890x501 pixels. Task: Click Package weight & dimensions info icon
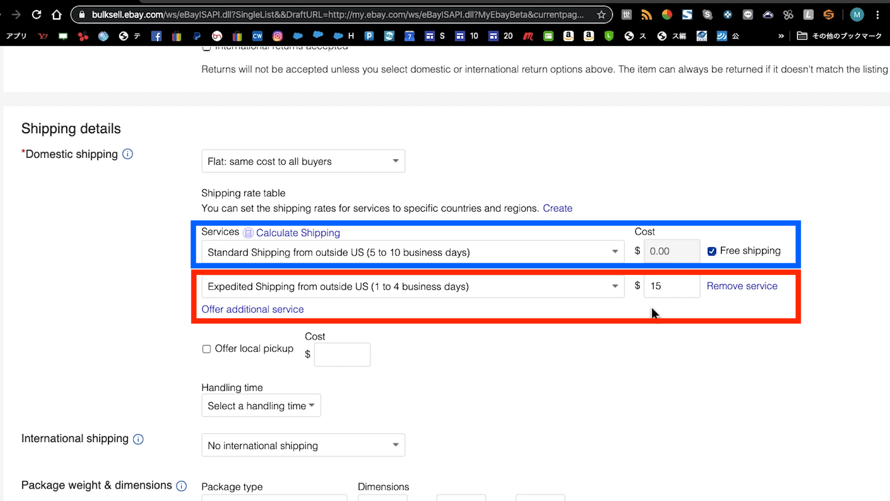pyautogui.click(x=182, y=486)
